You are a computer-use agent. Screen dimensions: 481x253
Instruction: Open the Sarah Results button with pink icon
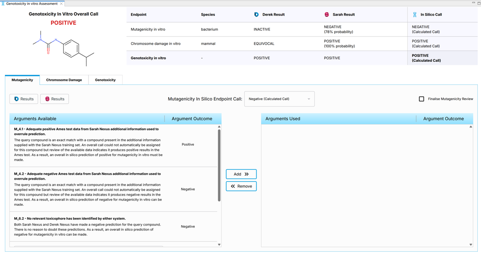(x=55, y=99)
